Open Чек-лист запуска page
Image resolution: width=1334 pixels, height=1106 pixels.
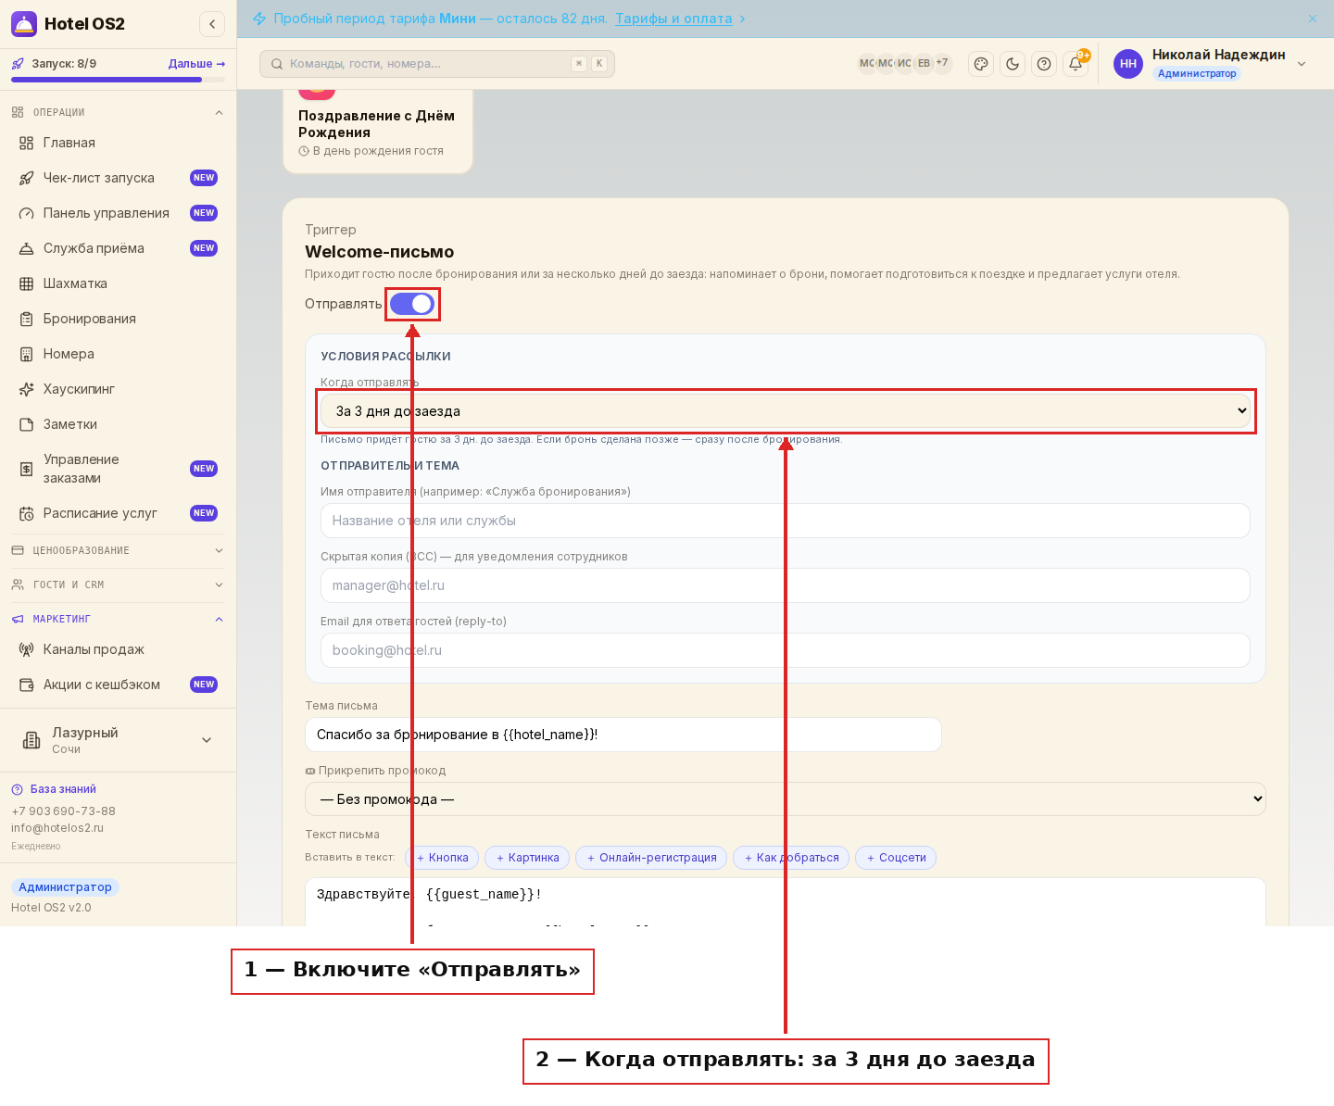(119, 178)
